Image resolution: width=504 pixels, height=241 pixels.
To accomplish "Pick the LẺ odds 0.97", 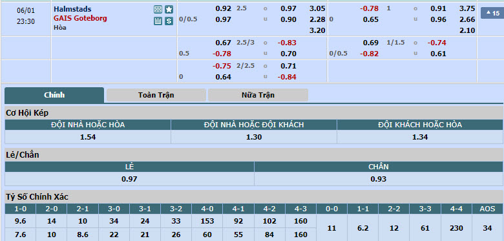I will click(129, 179).
